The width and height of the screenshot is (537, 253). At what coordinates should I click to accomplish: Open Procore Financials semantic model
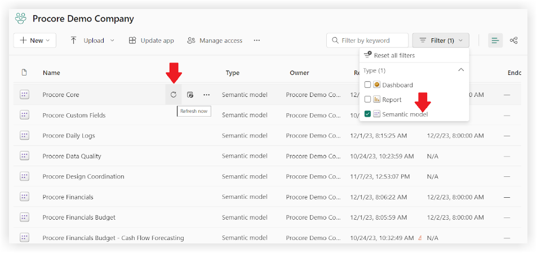tap(68, 197)
